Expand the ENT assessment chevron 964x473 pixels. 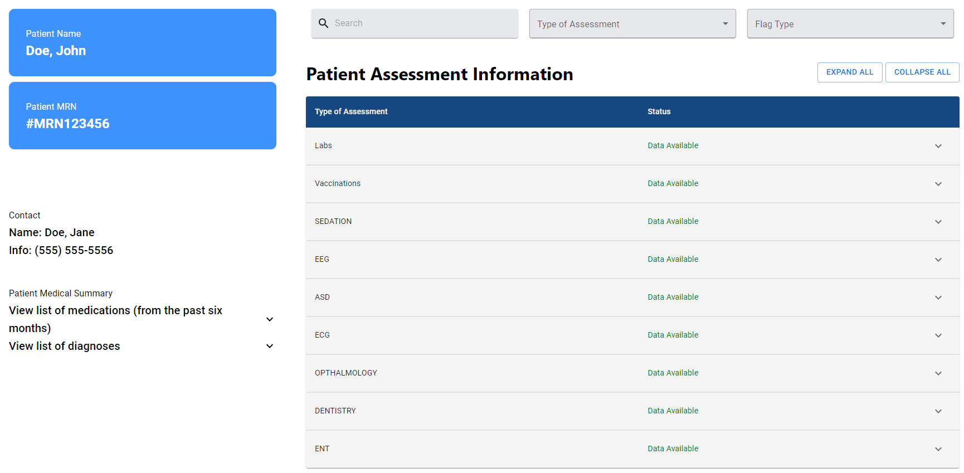[938, 449]
